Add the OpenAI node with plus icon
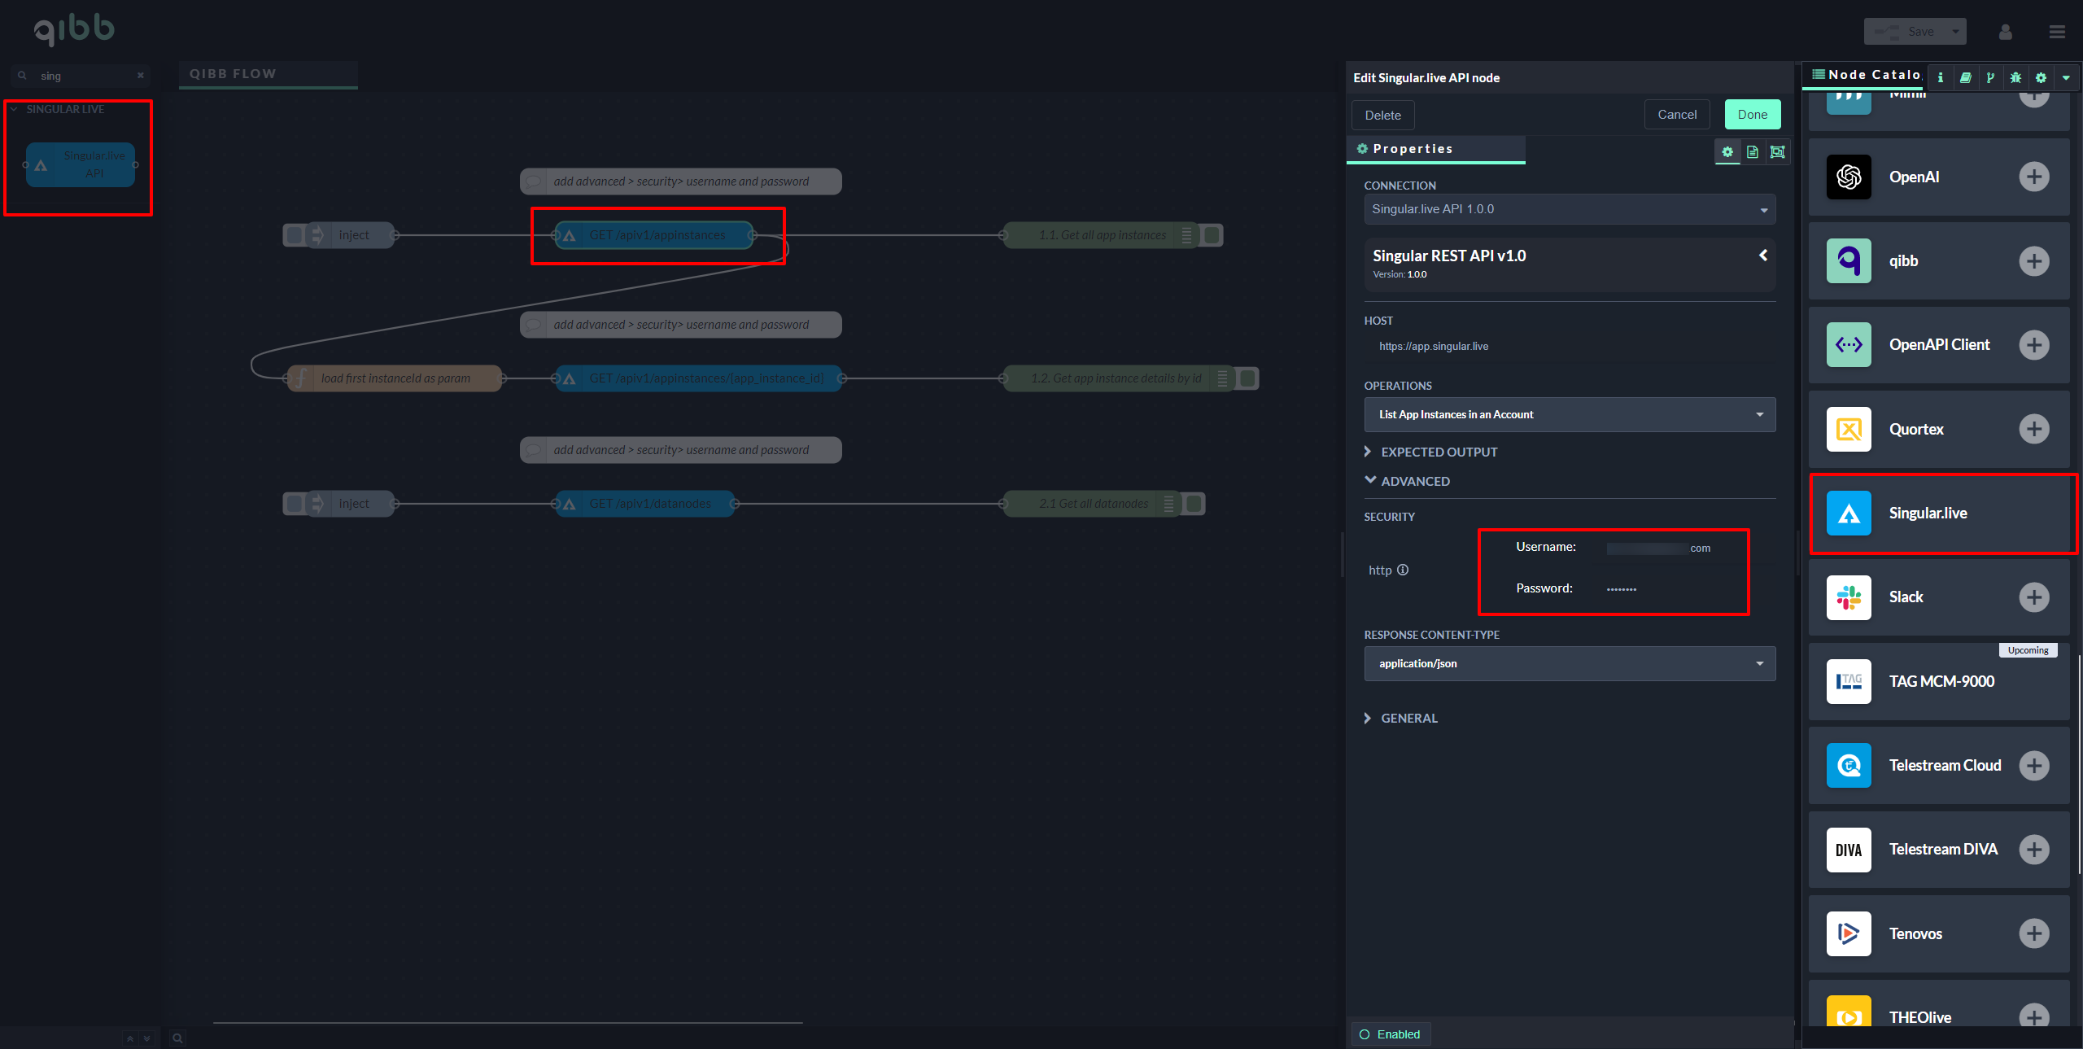Image resolution: width=2083 pixels, height=1049 pixels. click(2033, 177)
